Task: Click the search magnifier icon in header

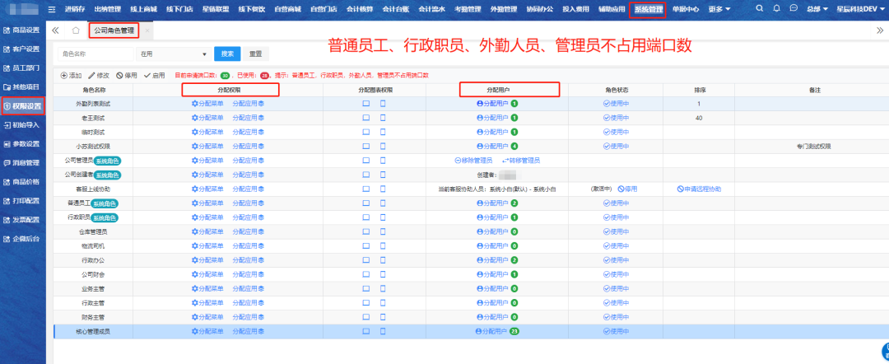Action: (760, 9)
